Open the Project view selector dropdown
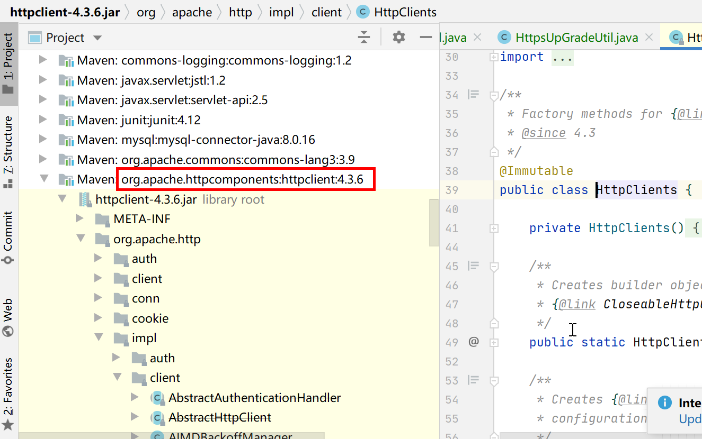The image size is (702, 439). 97,38
